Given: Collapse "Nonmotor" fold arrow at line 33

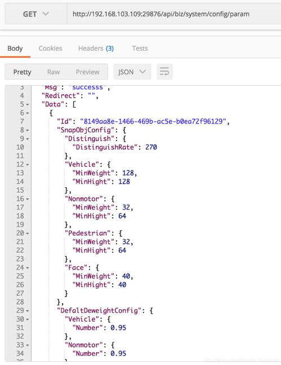Looking at the screenshot, I should point(28,345).
